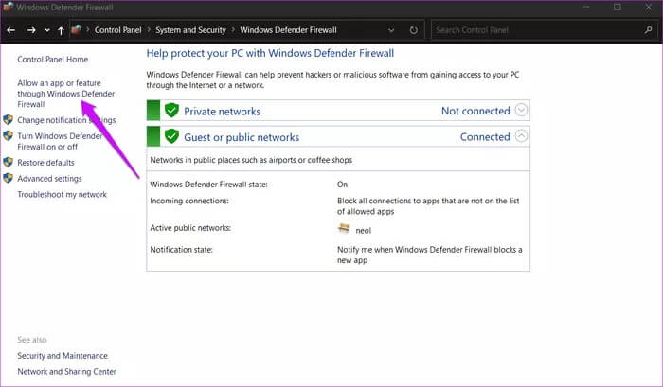Focus the Search Control Panel field
Image resolution: width=663 pixels, height=387 pixels.
click(x=537, y=30)
